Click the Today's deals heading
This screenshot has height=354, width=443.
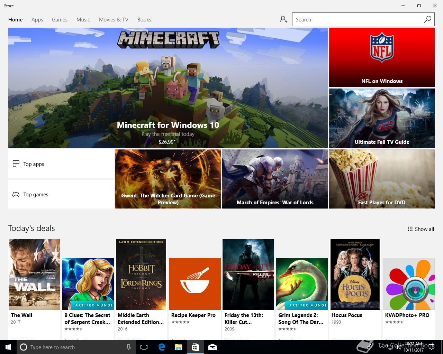(x=31, y=228)
